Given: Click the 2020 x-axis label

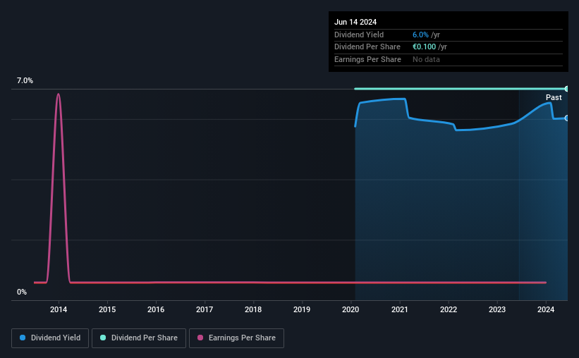Looking at the screenshot, I should pyautogui.click(x=351, y=309).
